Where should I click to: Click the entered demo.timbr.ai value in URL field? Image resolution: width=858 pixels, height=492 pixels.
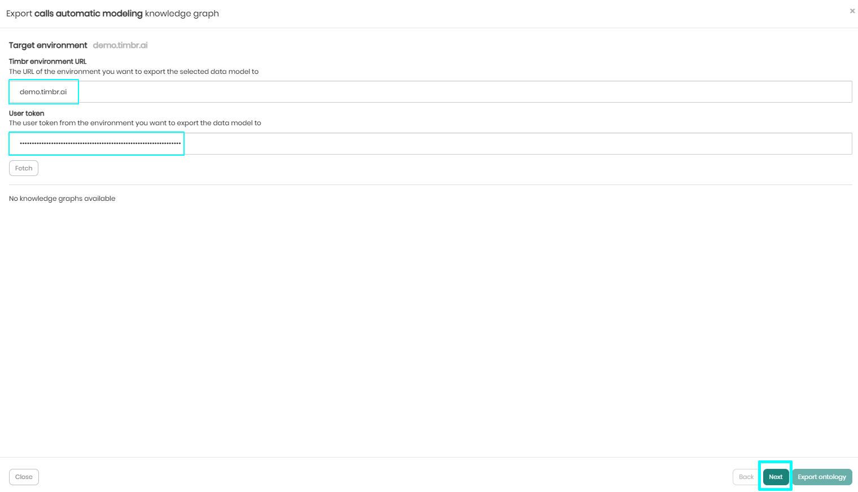click(43, 92)
